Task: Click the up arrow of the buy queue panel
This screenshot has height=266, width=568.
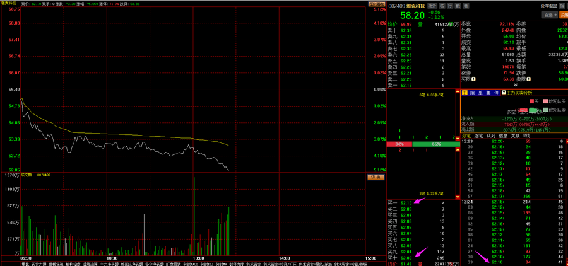Action: (x=458, y=149)
